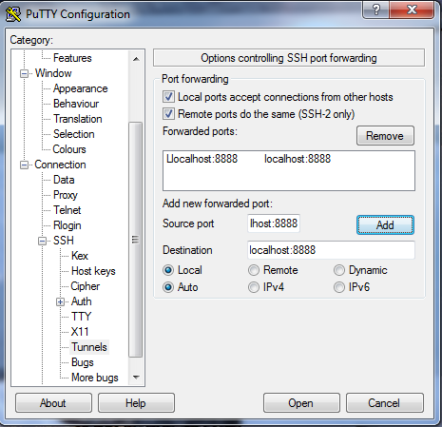
Task: Select the Dynamic radio button
Action: coord(339,270)
